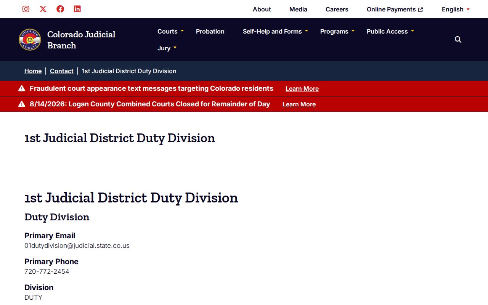Click external-link icon next to Online Payments
The width and height of the screenshot is (488, 305).
click(x=421, y=10)
